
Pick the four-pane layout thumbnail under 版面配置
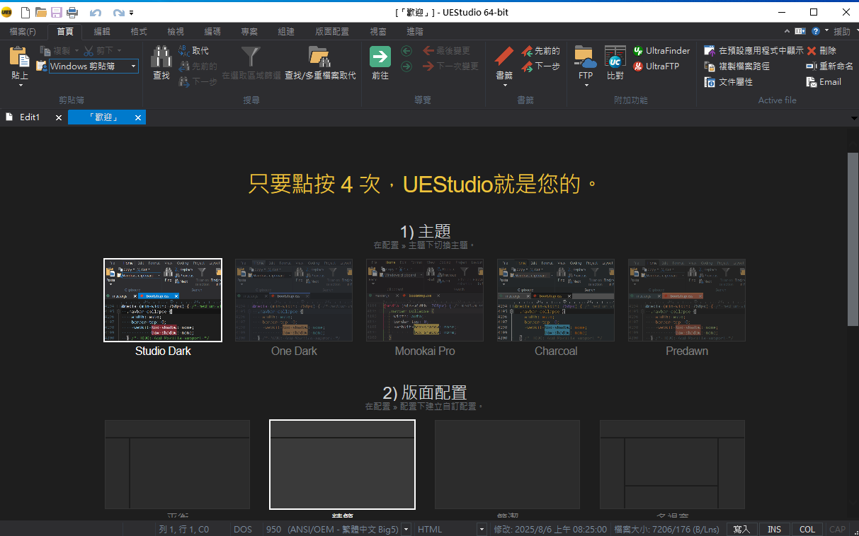(x=672, y=465)
